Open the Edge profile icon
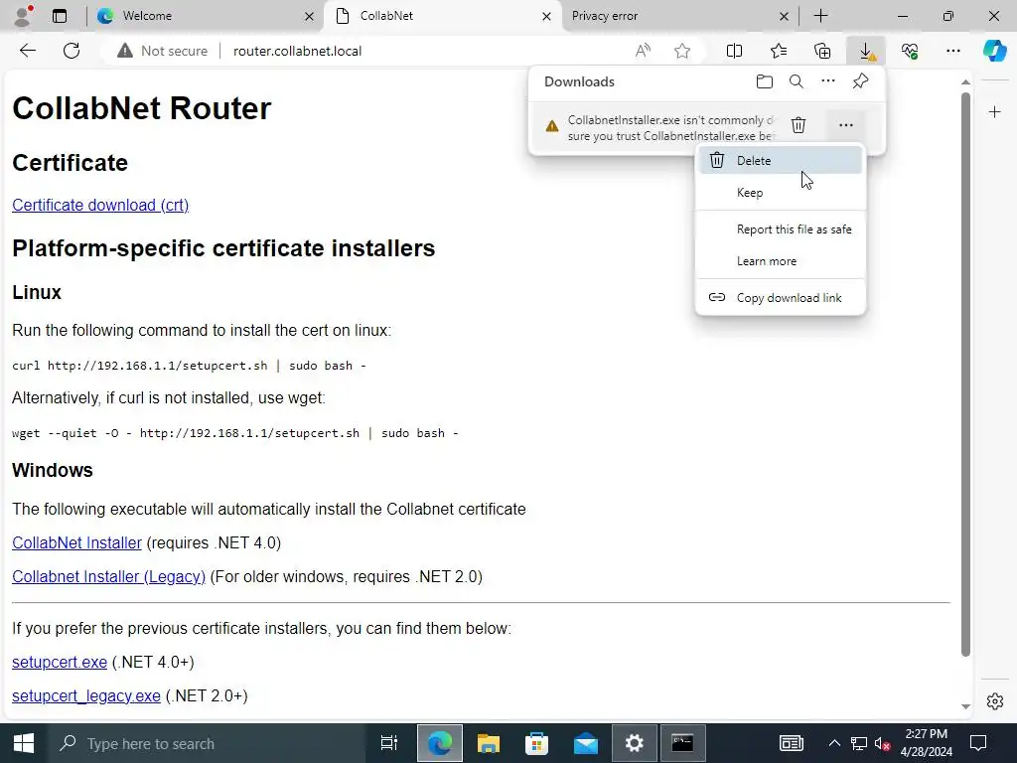 coord(23,16)
